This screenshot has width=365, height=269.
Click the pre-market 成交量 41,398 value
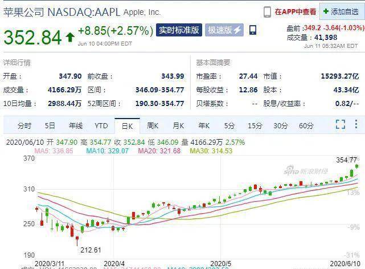(x=326, y=37)
